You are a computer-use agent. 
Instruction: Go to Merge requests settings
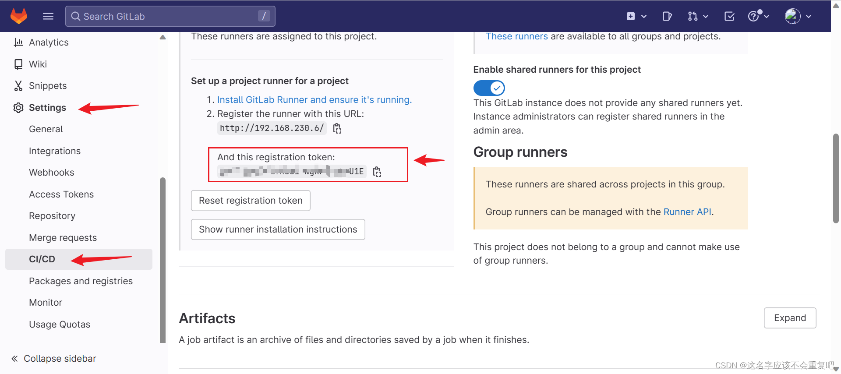coord(63,238)
